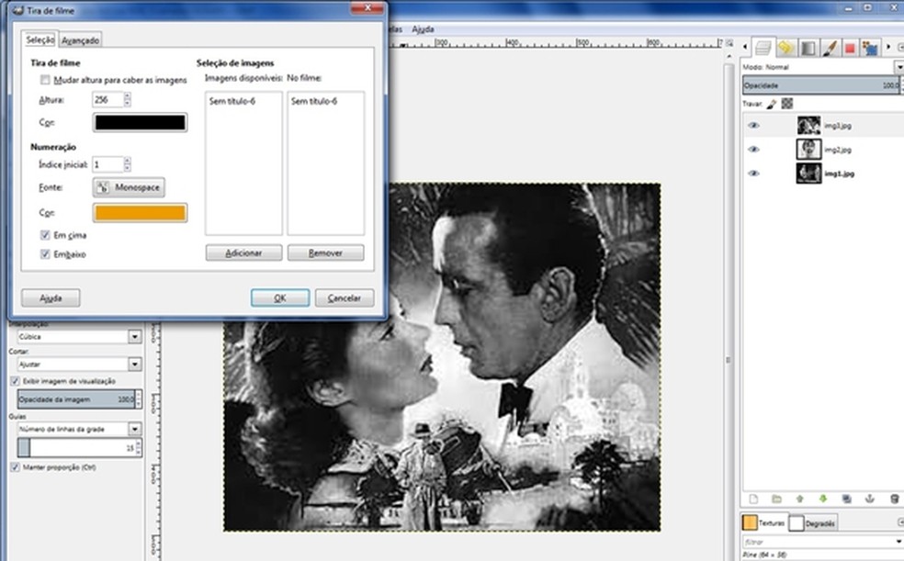Open the paintbrush dock tab icon
Screen dimensions: 904x561
coord(830,48)
